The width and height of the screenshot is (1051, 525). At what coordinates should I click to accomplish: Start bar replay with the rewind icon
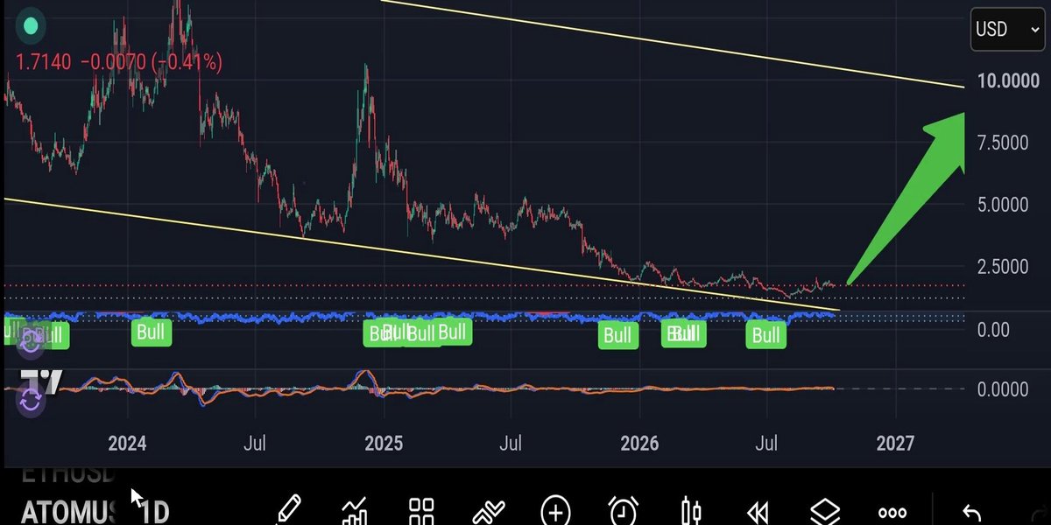[x=758, y=513]
